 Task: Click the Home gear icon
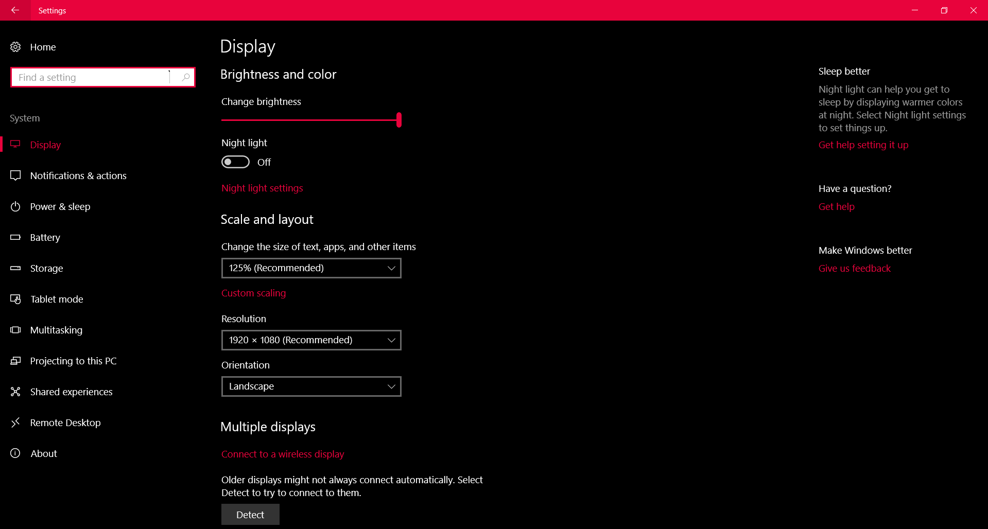tap(15, 47)
